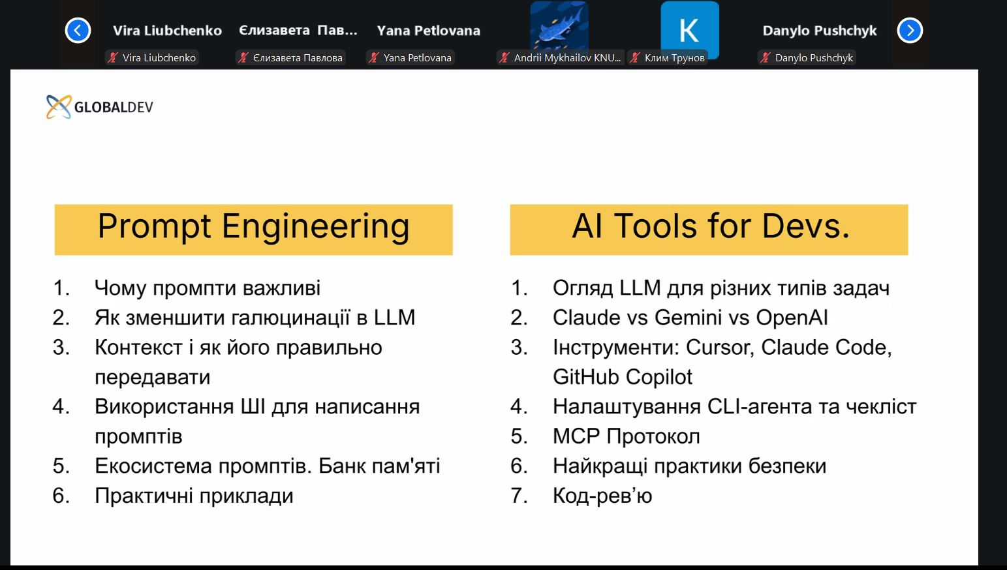Select the muted mic icon for Yana Petlovana
Image resolution: width=1007 pixels, height=570 pixels.
pos(374,58)
